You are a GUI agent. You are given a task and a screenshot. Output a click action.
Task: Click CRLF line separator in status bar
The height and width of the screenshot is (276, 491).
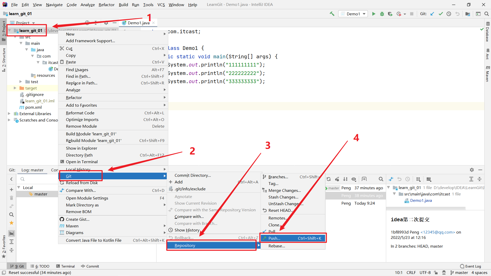point(411,273)
